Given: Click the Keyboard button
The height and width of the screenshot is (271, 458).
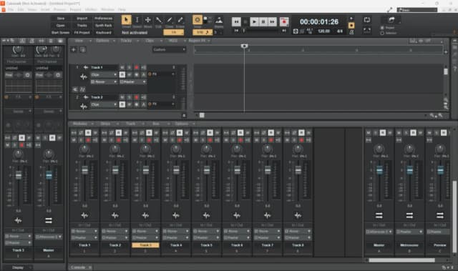Looking at the screenshot, I should (103, 33).
